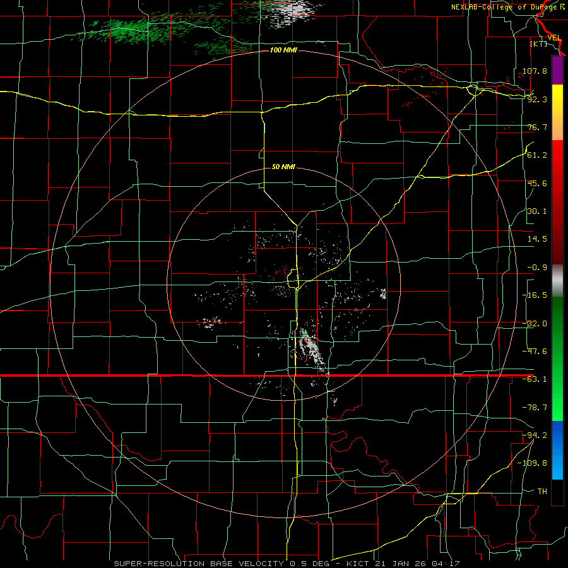Select the -63.1 velocity scale value

(x=535, y=379)
